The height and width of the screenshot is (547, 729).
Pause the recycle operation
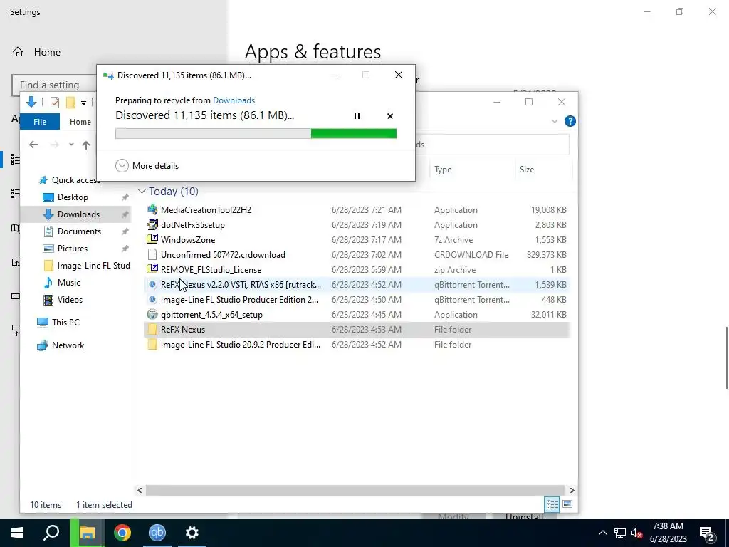(x=357, y=116)
